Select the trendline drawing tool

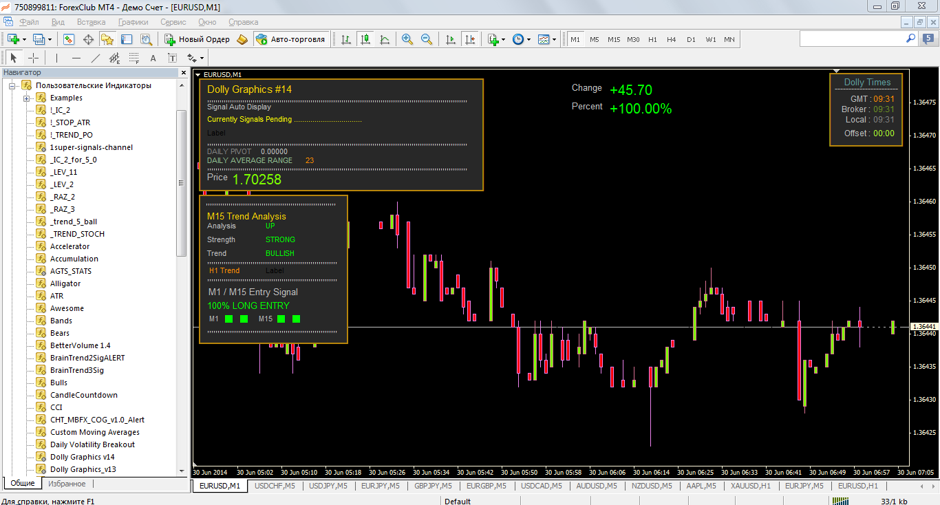95,58
